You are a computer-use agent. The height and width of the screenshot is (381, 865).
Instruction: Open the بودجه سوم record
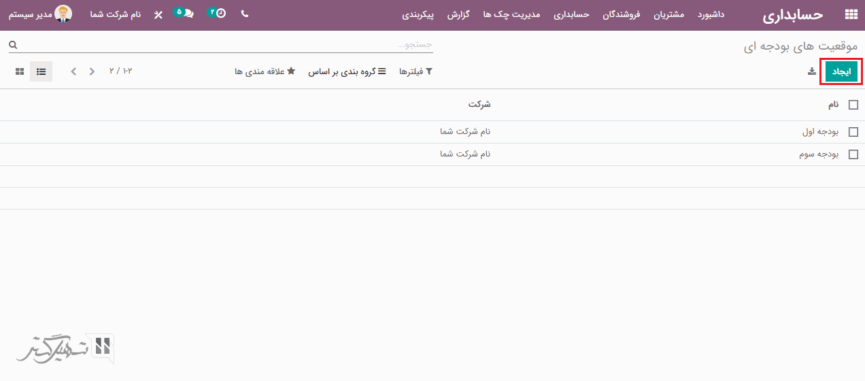[819, 154]
